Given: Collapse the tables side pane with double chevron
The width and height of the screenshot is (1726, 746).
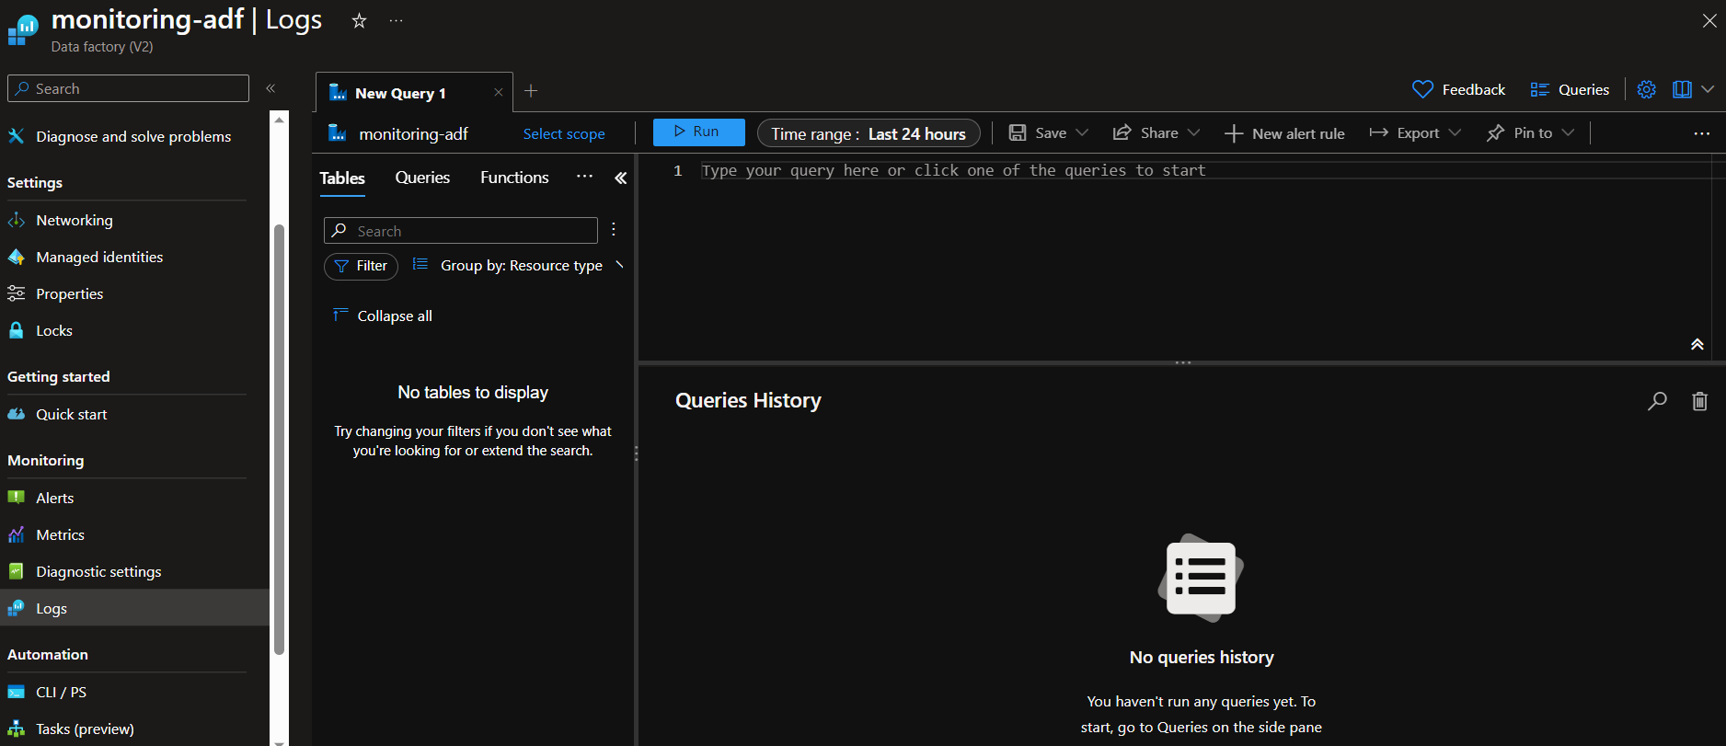Looking at the screenshot, I should [x=621, y=178].
